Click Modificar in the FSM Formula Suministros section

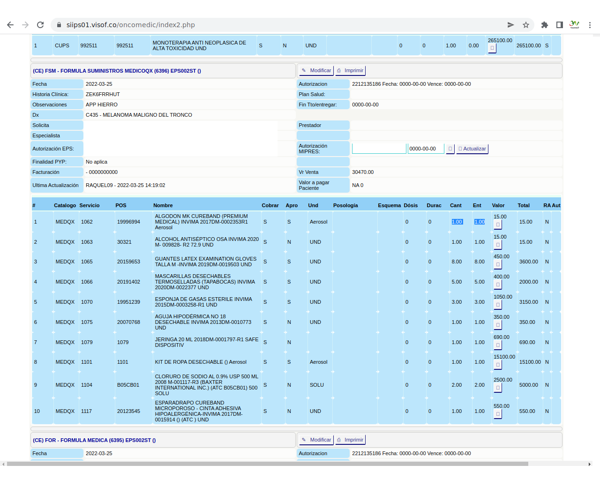(316, 71)
